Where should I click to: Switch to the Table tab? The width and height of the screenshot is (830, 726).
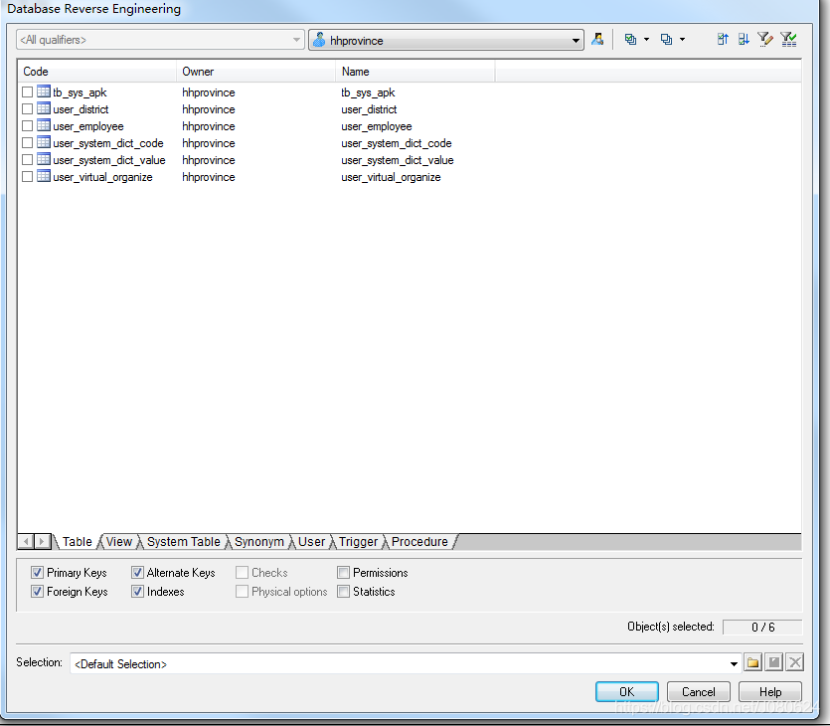[77, 542]
